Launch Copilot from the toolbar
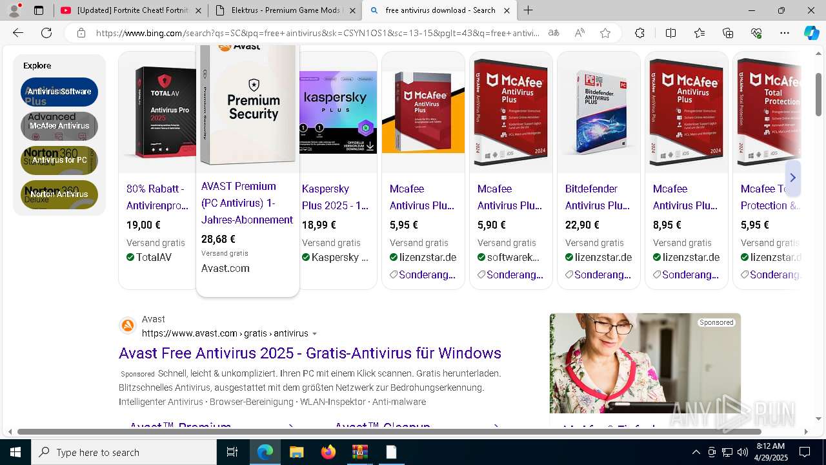 [811, 33]
